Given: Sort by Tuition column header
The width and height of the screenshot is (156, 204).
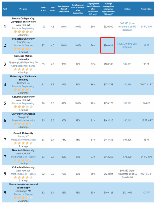Looking at the screenshot, I should [x=127, y=9].
